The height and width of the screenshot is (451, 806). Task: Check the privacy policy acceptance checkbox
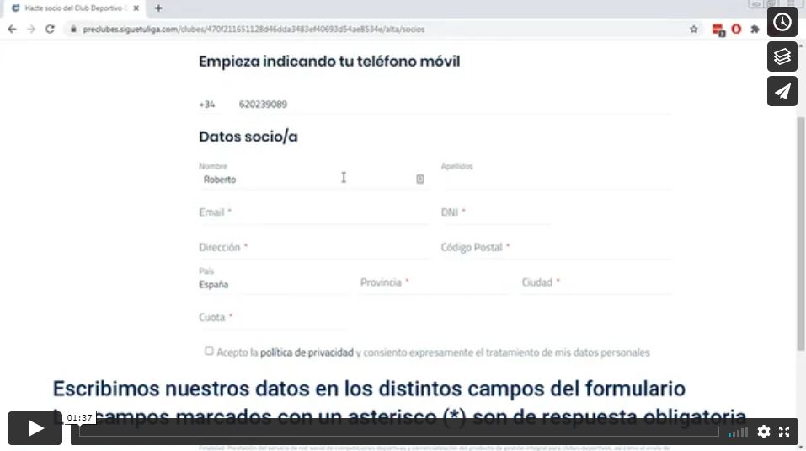[209, 352]
